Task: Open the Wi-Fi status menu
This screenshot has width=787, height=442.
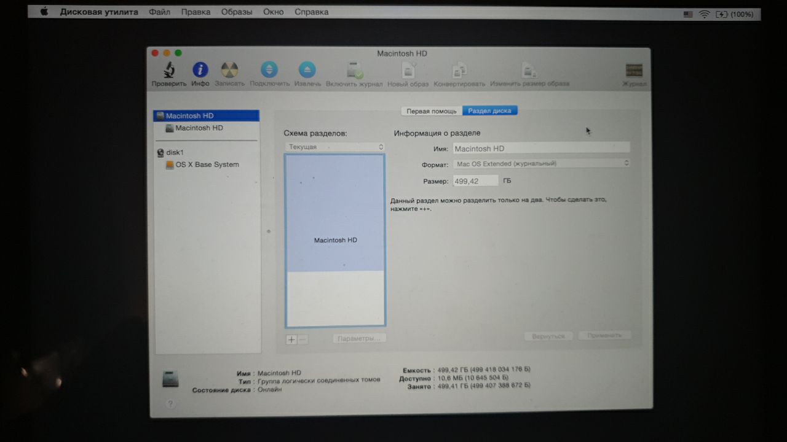Action: pyautogui.click(x=704, y=14)
